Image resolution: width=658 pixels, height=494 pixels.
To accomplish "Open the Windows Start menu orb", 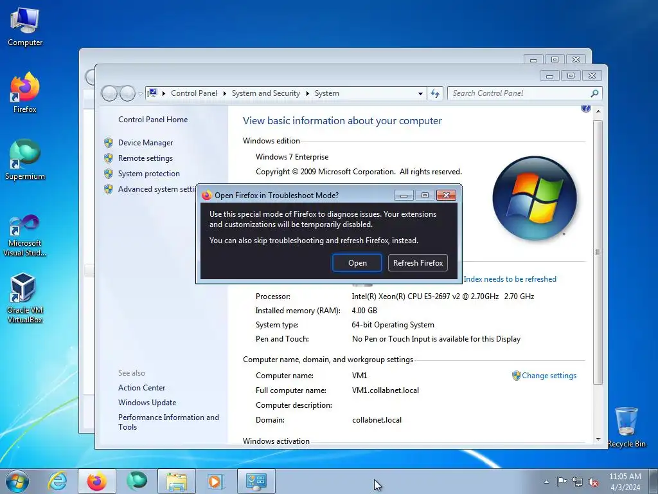I will click(17, 481).
